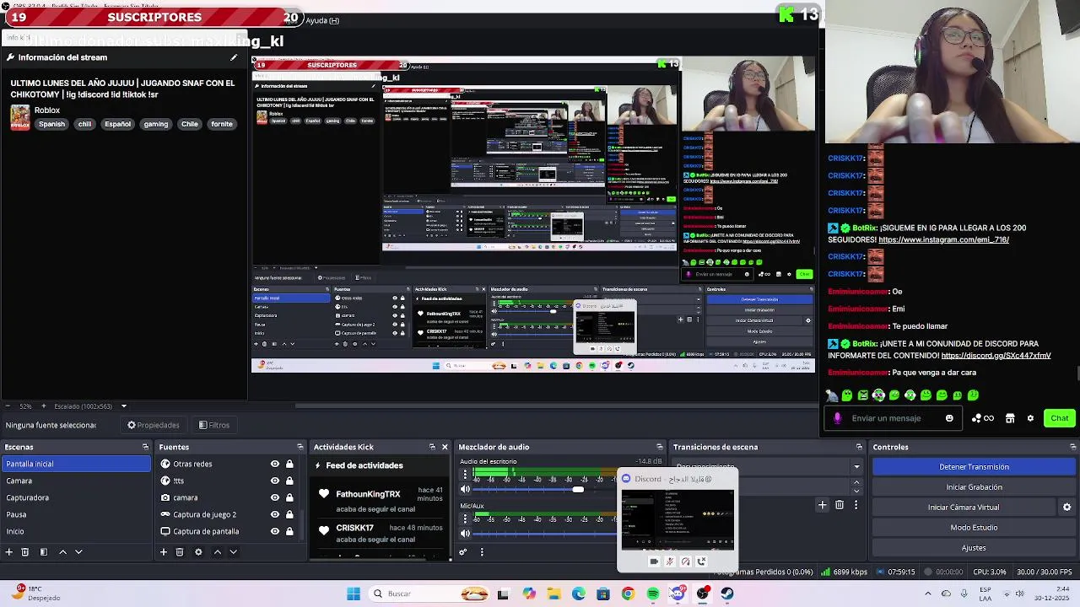This screenshot has height=607, width=1080.
Task: Undock the Actividades Kick panel
Action: tap(432, 447)
